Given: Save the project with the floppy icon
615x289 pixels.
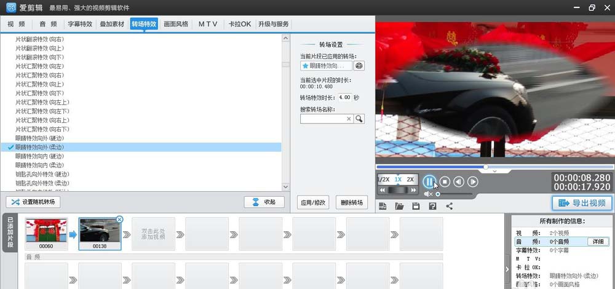Looking at the screenshot, I should (x=416, y=206).
